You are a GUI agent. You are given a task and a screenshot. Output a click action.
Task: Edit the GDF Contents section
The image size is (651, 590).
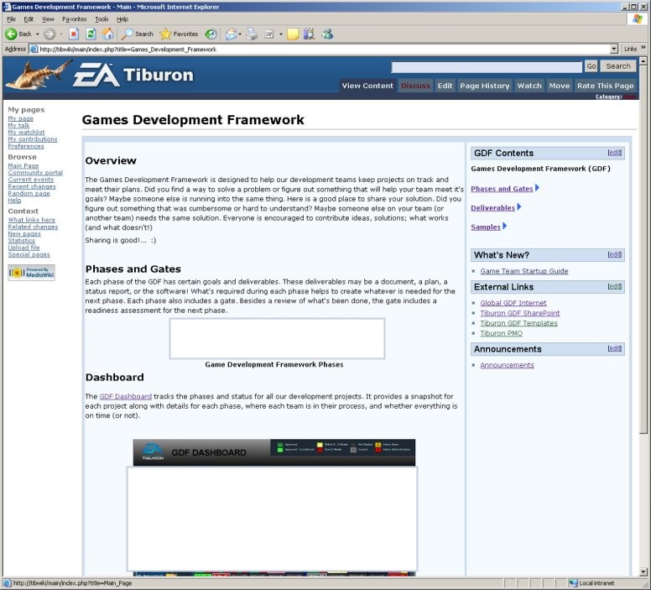(x=614, y=153)
